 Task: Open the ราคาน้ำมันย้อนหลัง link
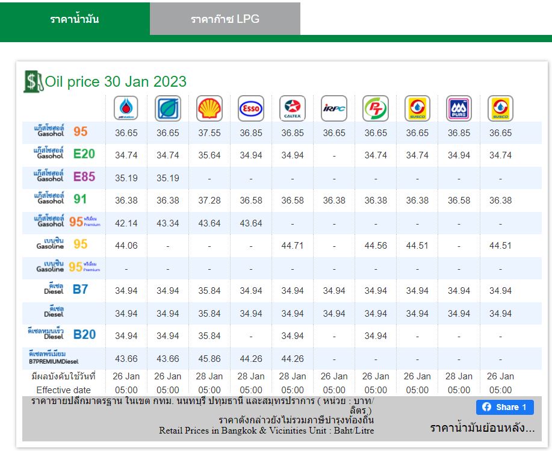[x=482, y=428]
